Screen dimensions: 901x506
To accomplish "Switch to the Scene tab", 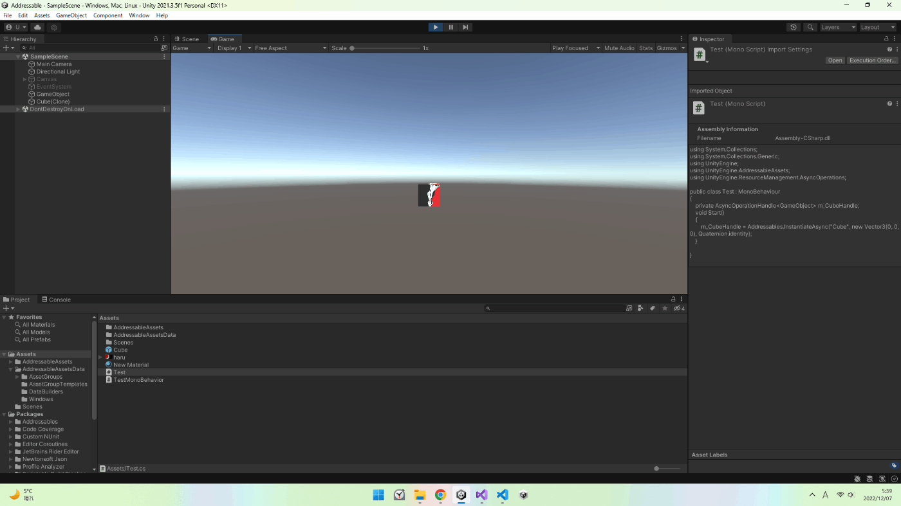I will 187,39.
